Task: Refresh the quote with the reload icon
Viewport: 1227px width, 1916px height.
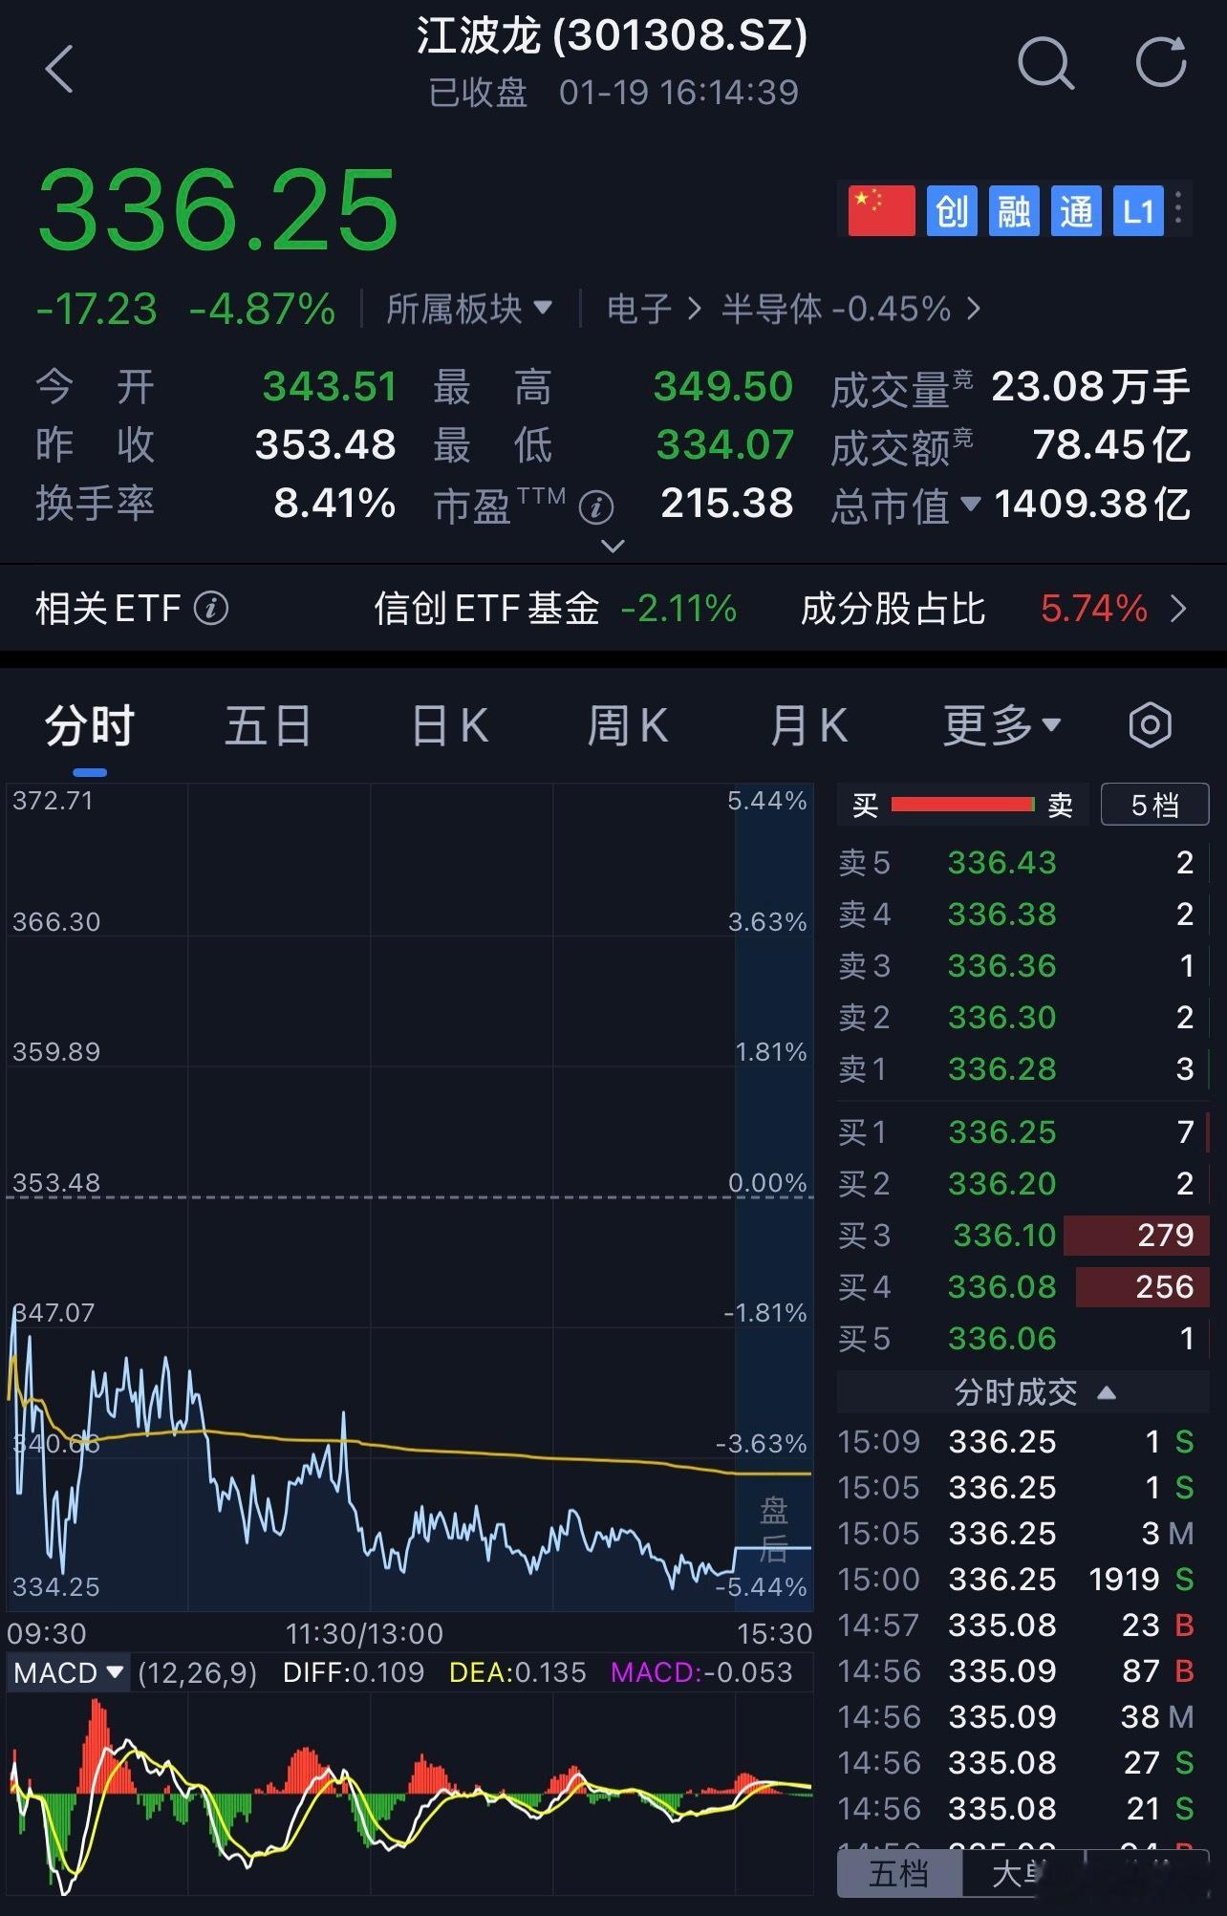Action: [1161, 62]
